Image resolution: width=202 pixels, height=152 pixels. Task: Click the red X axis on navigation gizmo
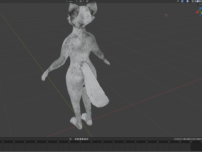(197, 12)
